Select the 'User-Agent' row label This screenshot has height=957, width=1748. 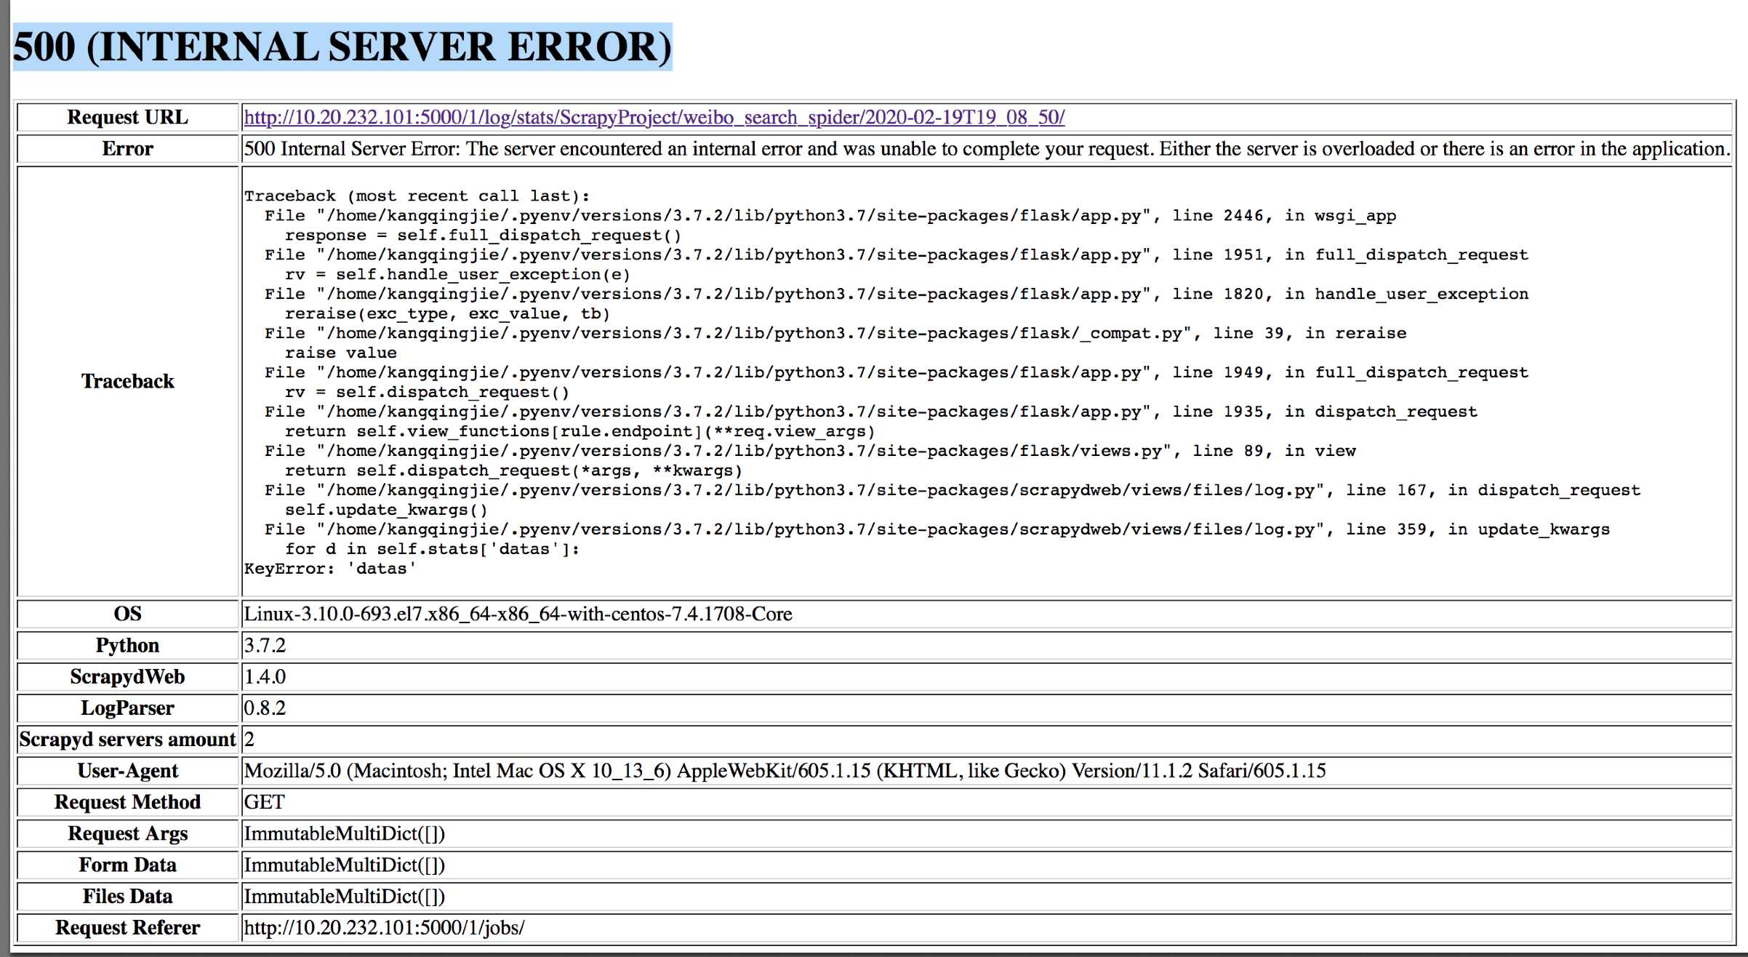tap(128, 770)
